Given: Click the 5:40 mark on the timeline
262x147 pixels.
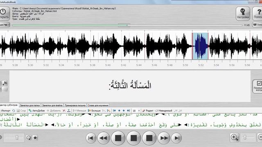Looking at the screenshot, I should [108, 65].
